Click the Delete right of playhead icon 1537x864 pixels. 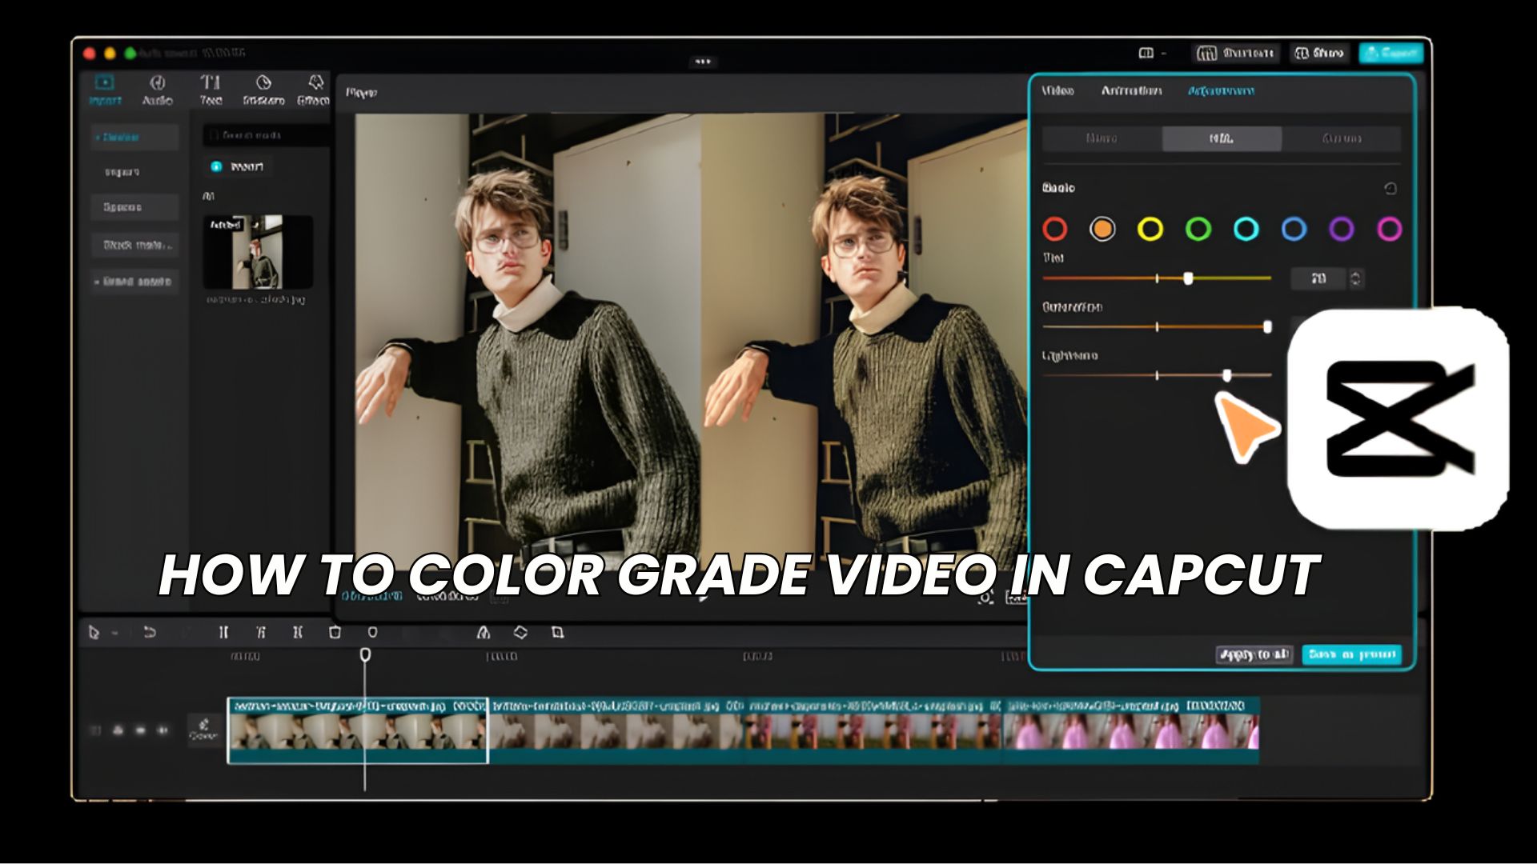coord(298,633)
